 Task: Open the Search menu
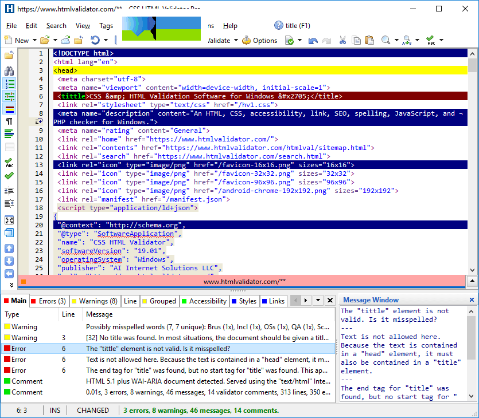56,26
